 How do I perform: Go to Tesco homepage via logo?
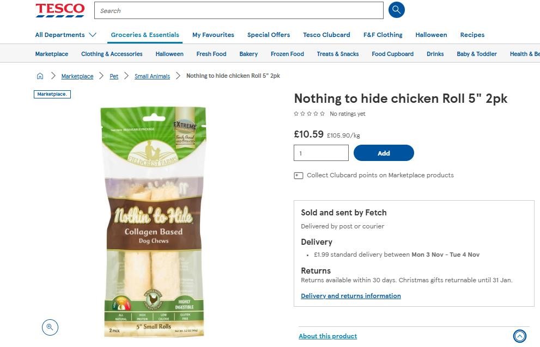point(60,10)
